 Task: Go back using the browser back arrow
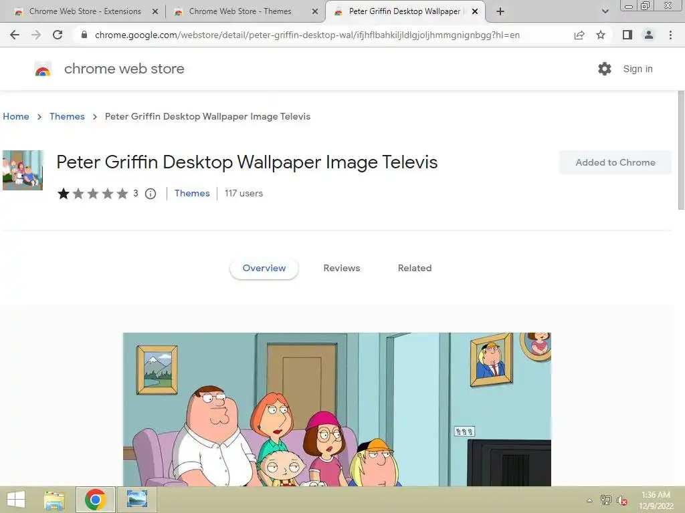15,35
